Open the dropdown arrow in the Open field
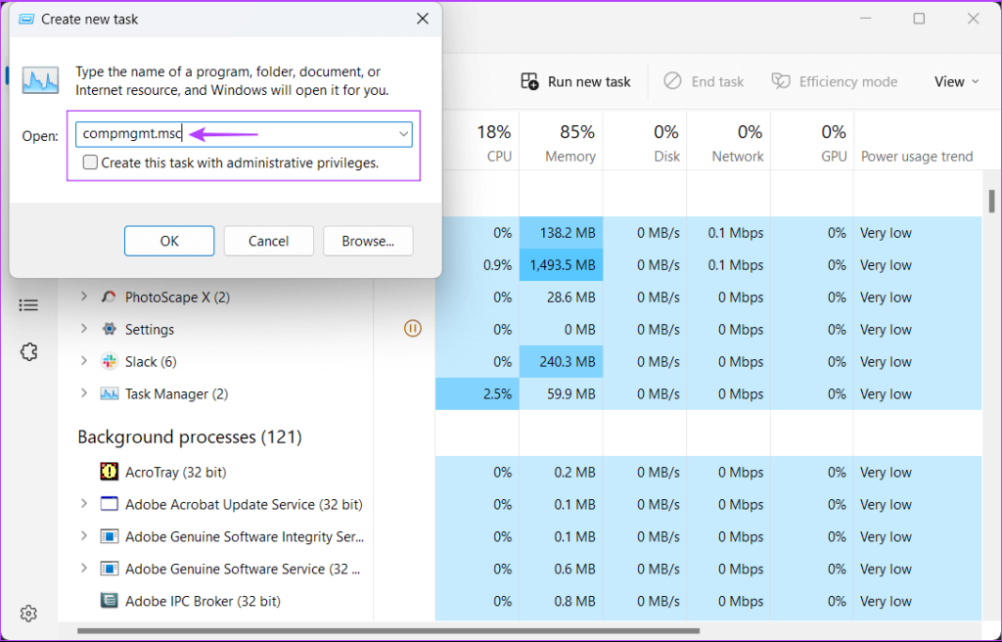Viewport: 1002px width, 642px height. [x=402, y=134]
